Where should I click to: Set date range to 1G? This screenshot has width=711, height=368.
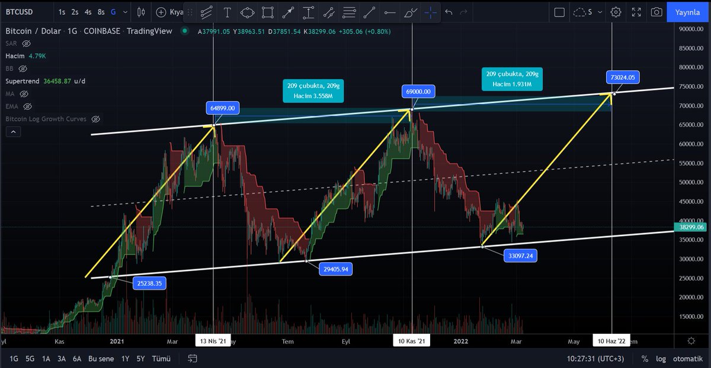click(14, 359)
